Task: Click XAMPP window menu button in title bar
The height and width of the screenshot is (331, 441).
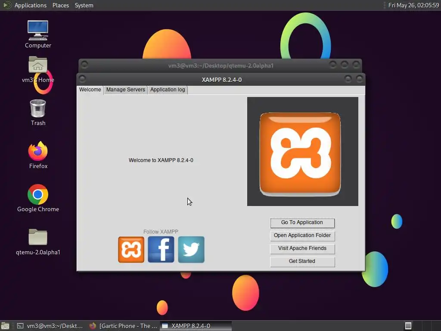Action: click(82, 79)
